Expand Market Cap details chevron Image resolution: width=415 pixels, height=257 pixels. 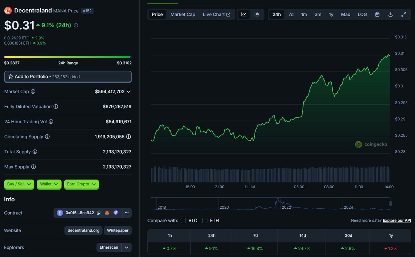tap(129, 92)
